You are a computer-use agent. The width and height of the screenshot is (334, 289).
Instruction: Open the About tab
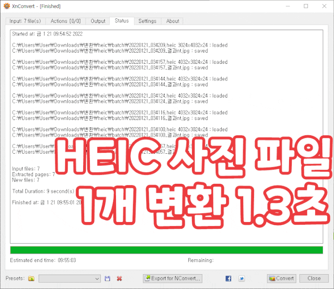[173, 21]
